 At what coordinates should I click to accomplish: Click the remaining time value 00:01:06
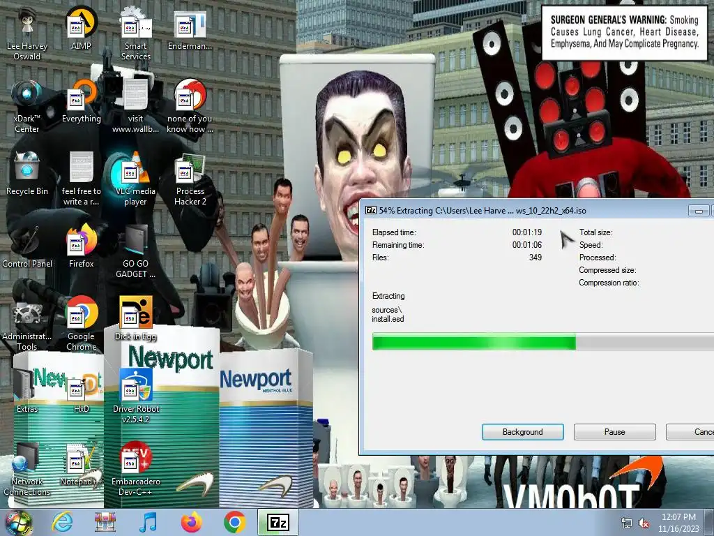point(527,245)
